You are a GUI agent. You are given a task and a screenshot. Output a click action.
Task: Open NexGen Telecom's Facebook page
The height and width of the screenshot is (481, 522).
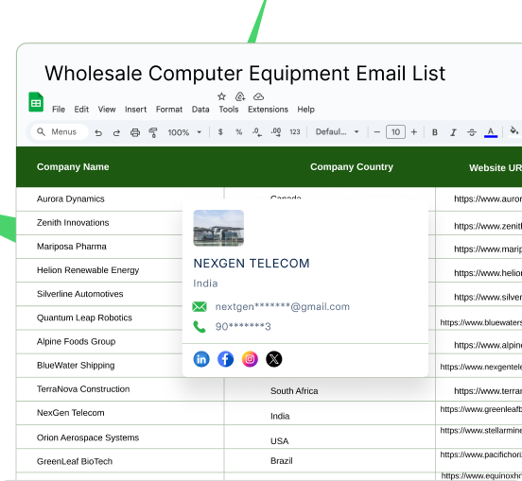[x=225, y=359]
